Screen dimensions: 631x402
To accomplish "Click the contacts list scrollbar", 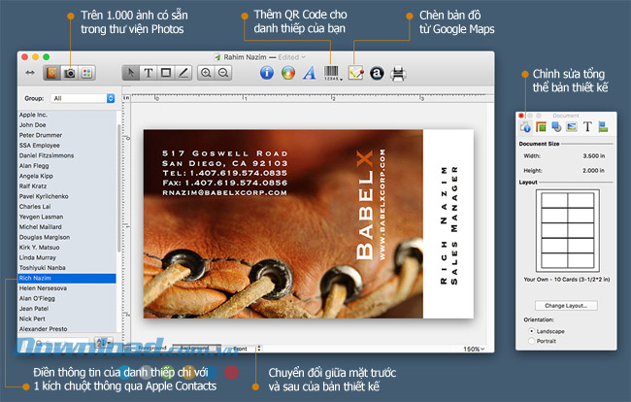I will click(x=118, y=188).
